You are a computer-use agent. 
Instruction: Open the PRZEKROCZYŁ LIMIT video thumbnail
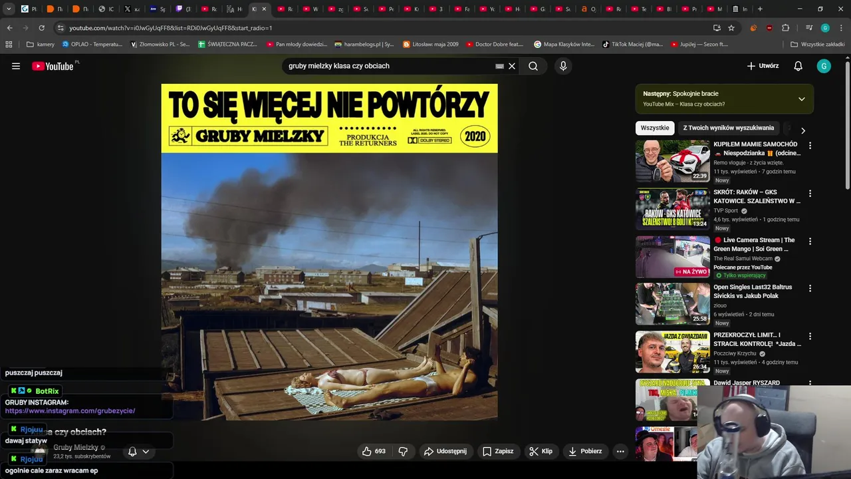[x=673, y=352]
